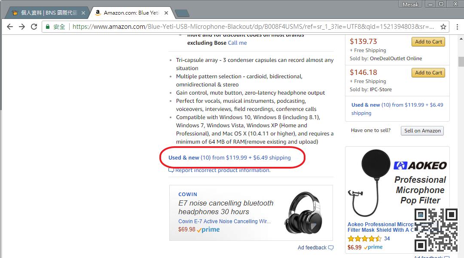The image size is (464, 258).
Task: Click the Call me link
Action: click(237, 43)
